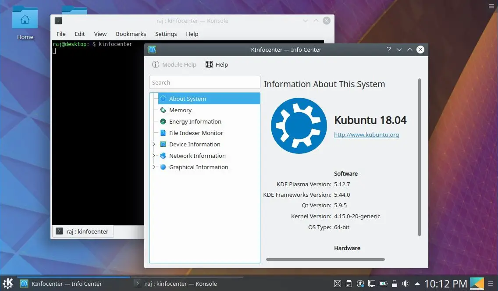Viewport: 498px width, 291px height.
Task: Open the kubuntu.org link
Action: tap(366, 135)
